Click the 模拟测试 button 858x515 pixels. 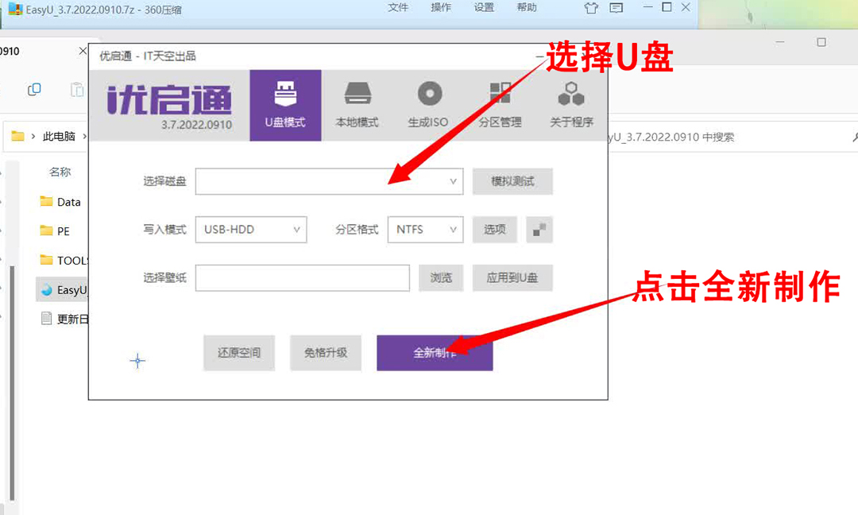pyautogui.click(x=512, y=181)
